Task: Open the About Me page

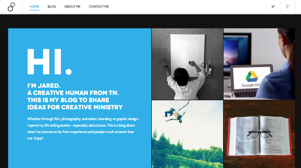Action: (72, 7)
